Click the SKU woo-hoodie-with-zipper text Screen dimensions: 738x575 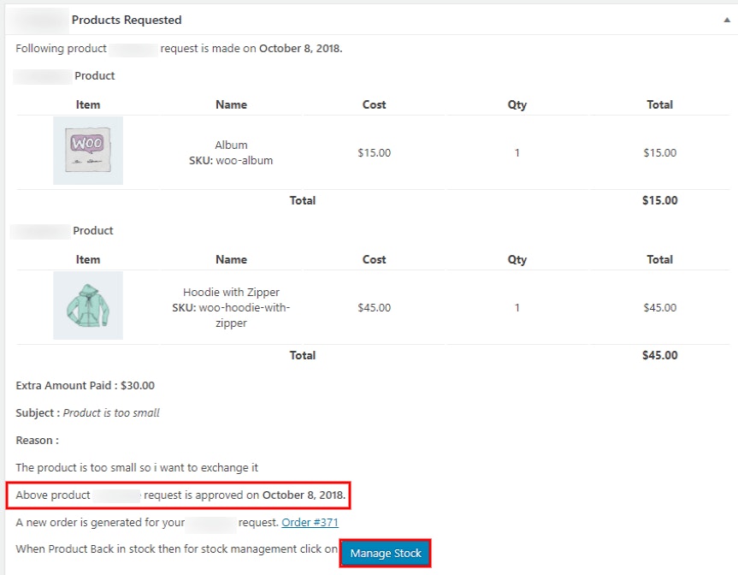231,315
